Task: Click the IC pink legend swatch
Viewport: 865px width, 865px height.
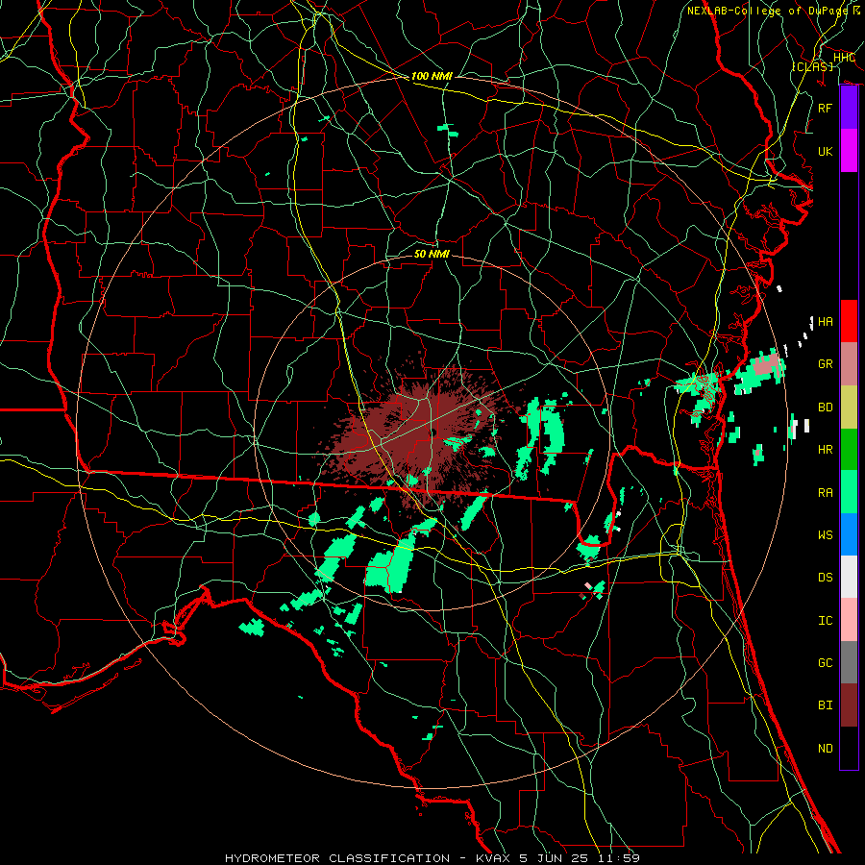Action: click(849, 620)
